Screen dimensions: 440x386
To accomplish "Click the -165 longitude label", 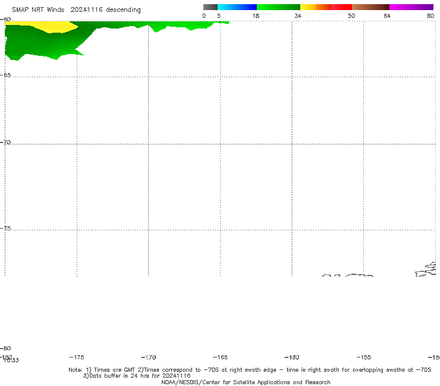I will point(220,357).
